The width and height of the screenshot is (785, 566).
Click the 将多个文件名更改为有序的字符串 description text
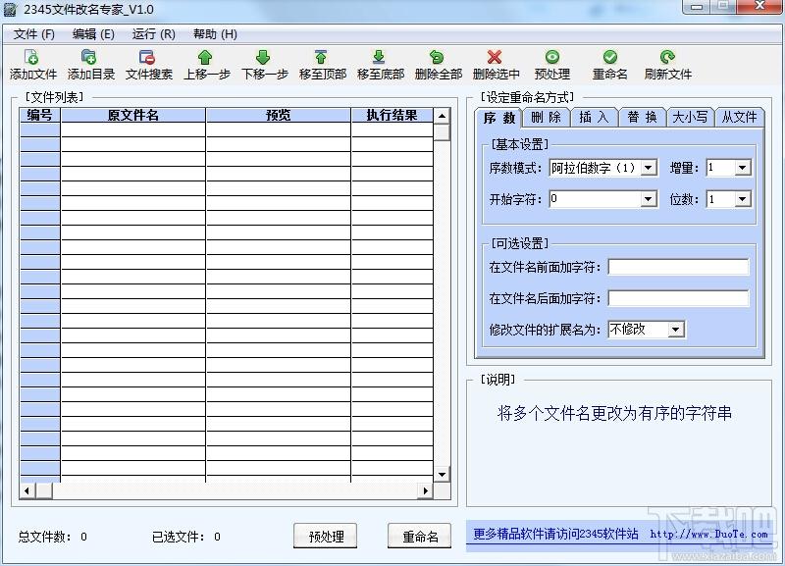(614, 413)
